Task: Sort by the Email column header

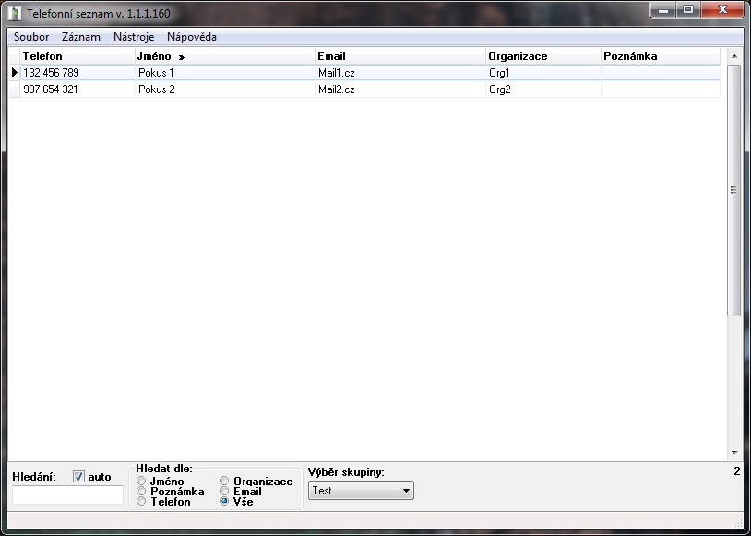Action: point(400,56)
